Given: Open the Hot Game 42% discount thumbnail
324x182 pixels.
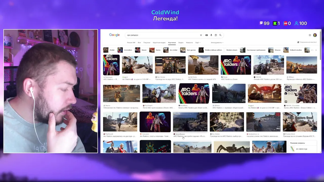Looking at the screenshot, I should click(x=203, y=65).
